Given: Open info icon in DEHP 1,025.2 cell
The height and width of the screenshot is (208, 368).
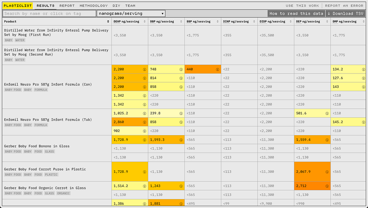Looking at the screenshot, I should (x=145, y=113).
